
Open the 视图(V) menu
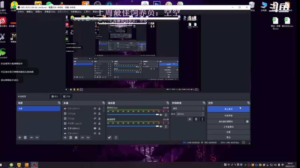tap(39, 12)
